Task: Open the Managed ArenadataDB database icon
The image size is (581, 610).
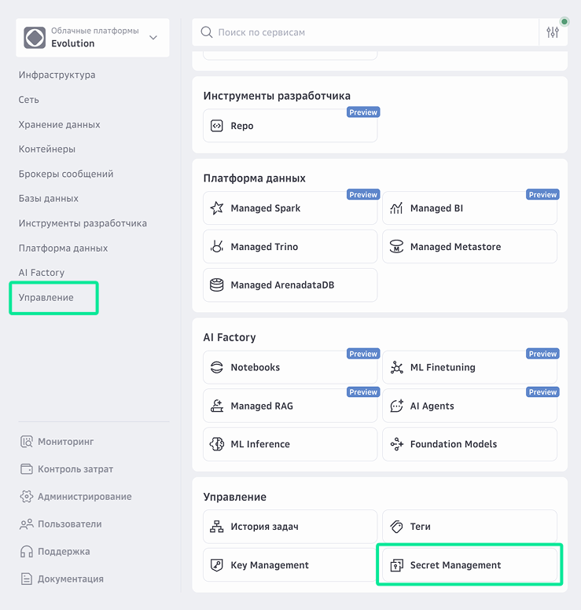Action: coord(217,285)
